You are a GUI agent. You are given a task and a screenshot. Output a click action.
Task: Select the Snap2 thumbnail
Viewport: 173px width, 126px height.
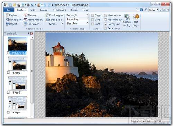click(17, 84)
